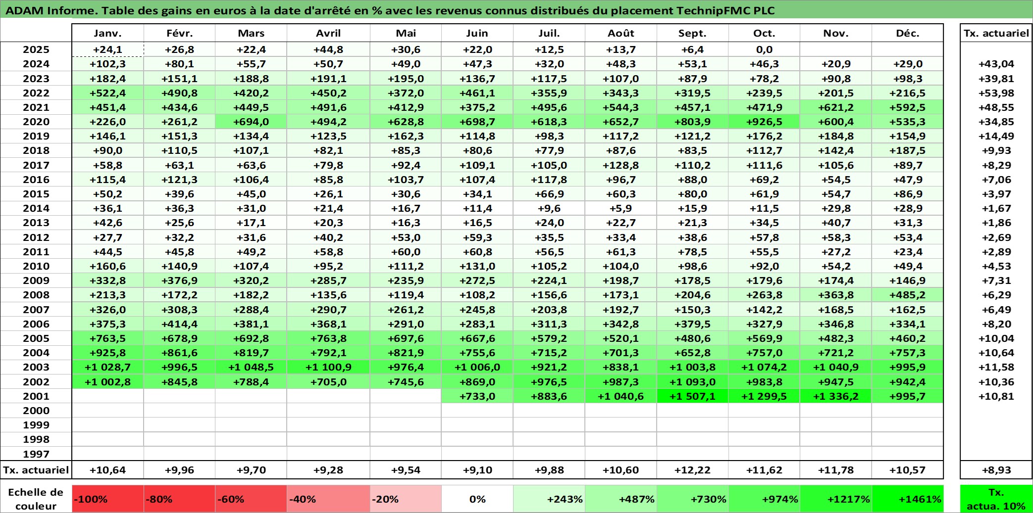Select the Mars column header

(x=251, y=33)
